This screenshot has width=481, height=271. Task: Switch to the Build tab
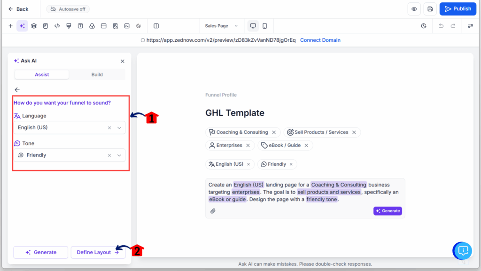tap(97, 74)
